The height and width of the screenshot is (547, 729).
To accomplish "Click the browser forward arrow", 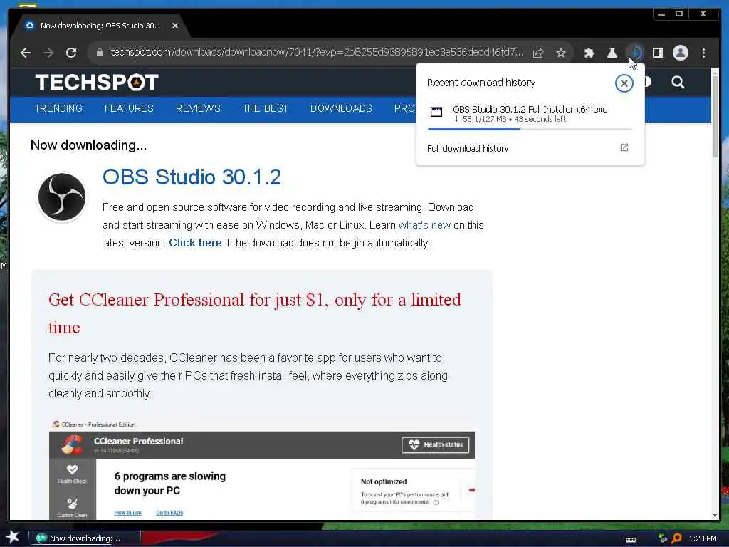I will (48, 53).
